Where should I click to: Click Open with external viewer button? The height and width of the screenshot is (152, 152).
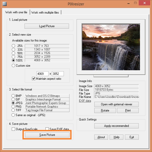point(116,104)
